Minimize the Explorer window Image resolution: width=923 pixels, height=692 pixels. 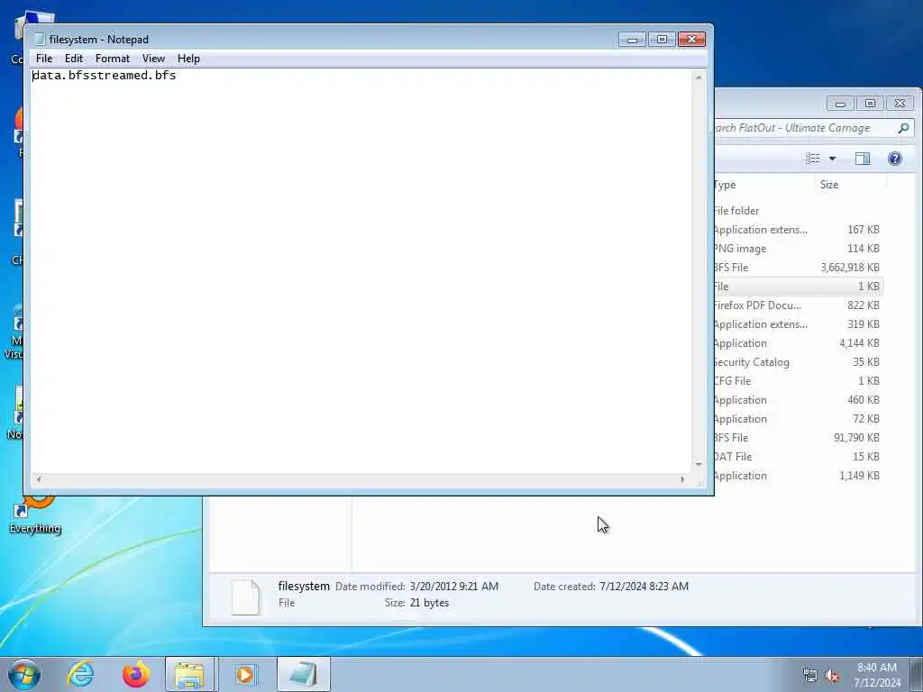tap(841, 104)
